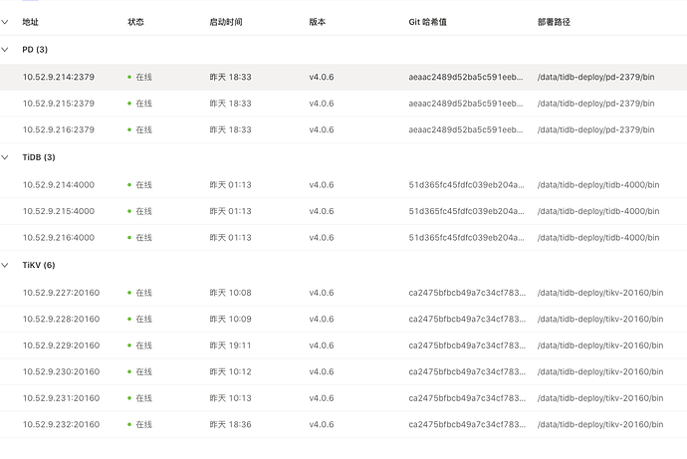Click Git hash 51d365fc45fdfc039eb204a... of 10.52.9.216:4000

[x=466, y=237]
